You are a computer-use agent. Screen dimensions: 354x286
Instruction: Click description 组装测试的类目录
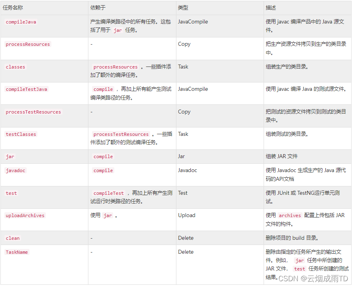click(x=287, y=134)
